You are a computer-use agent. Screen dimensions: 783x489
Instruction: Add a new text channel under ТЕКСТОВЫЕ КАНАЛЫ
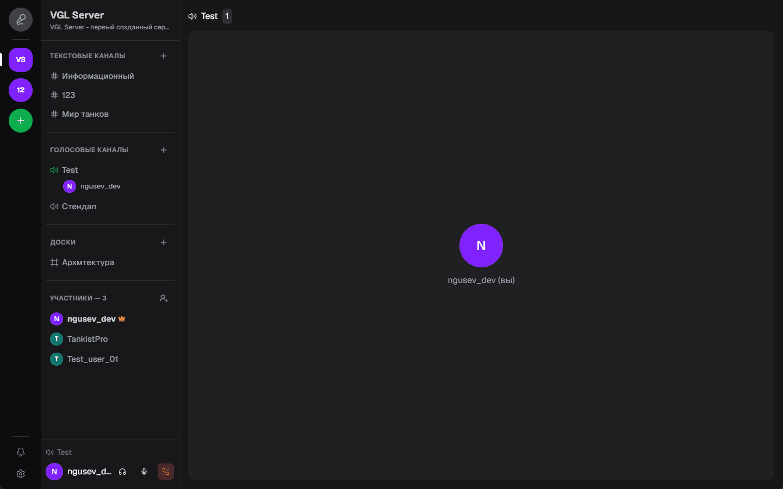coord(164,56)
